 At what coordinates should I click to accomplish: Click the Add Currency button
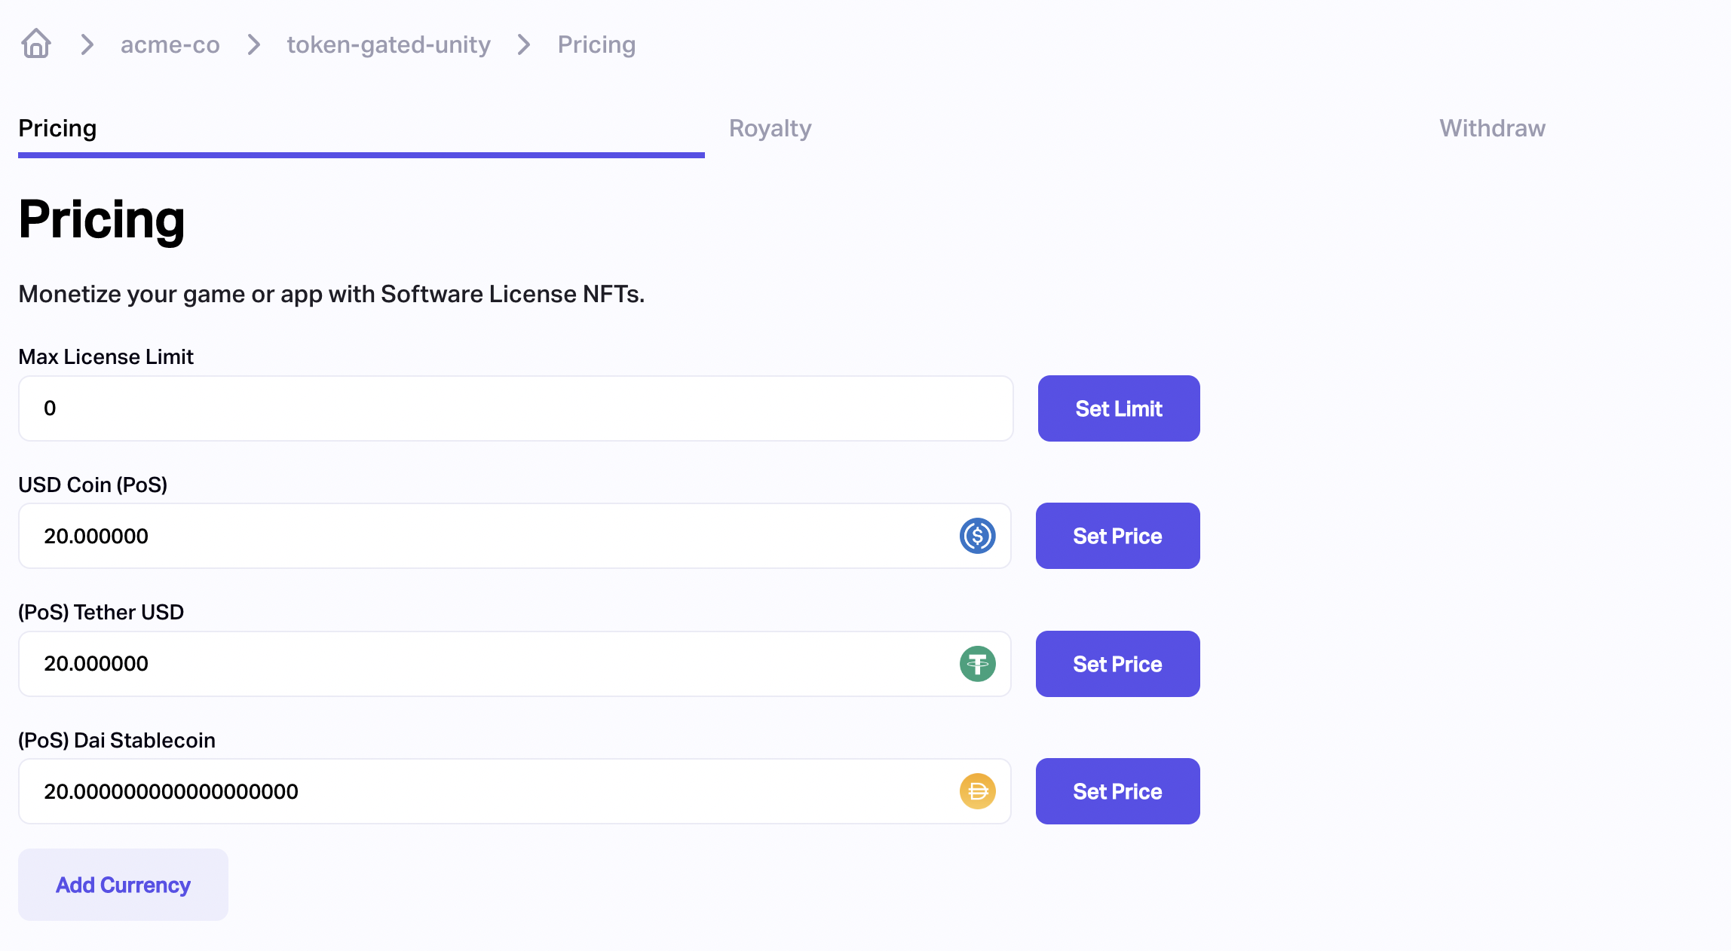123,885
